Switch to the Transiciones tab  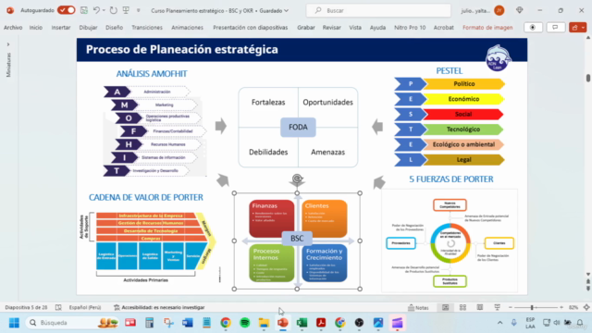point(147,28)
